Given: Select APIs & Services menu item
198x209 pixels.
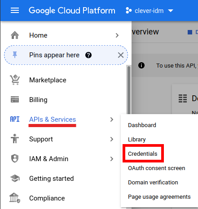Looking at the screenshot, I should tap(53, 119).
